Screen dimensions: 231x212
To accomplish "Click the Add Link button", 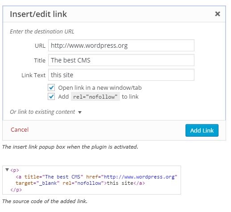I will (202, 130).
